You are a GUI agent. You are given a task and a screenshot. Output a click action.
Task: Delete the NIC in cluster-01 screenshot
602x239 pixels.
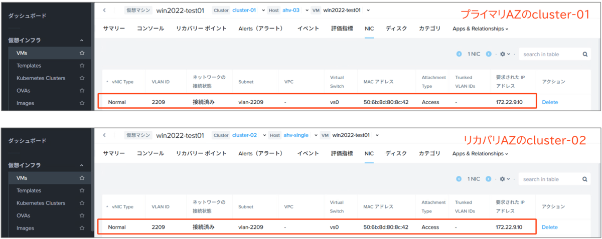(550, 102)
